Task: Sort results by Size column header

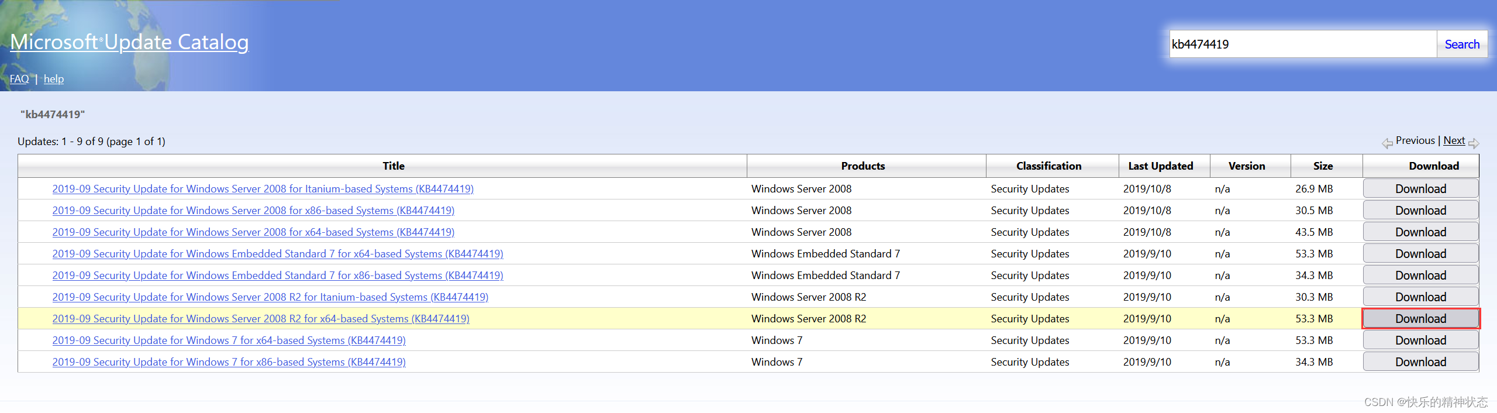Action: pyautogui.click(x=1323, y=166)
